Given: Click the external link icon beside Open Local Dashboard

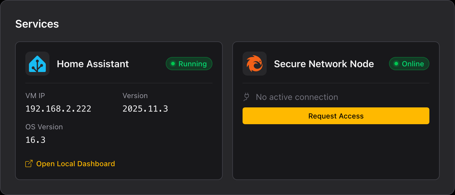Looking at the screenshot, I should [x=29, y=163].
